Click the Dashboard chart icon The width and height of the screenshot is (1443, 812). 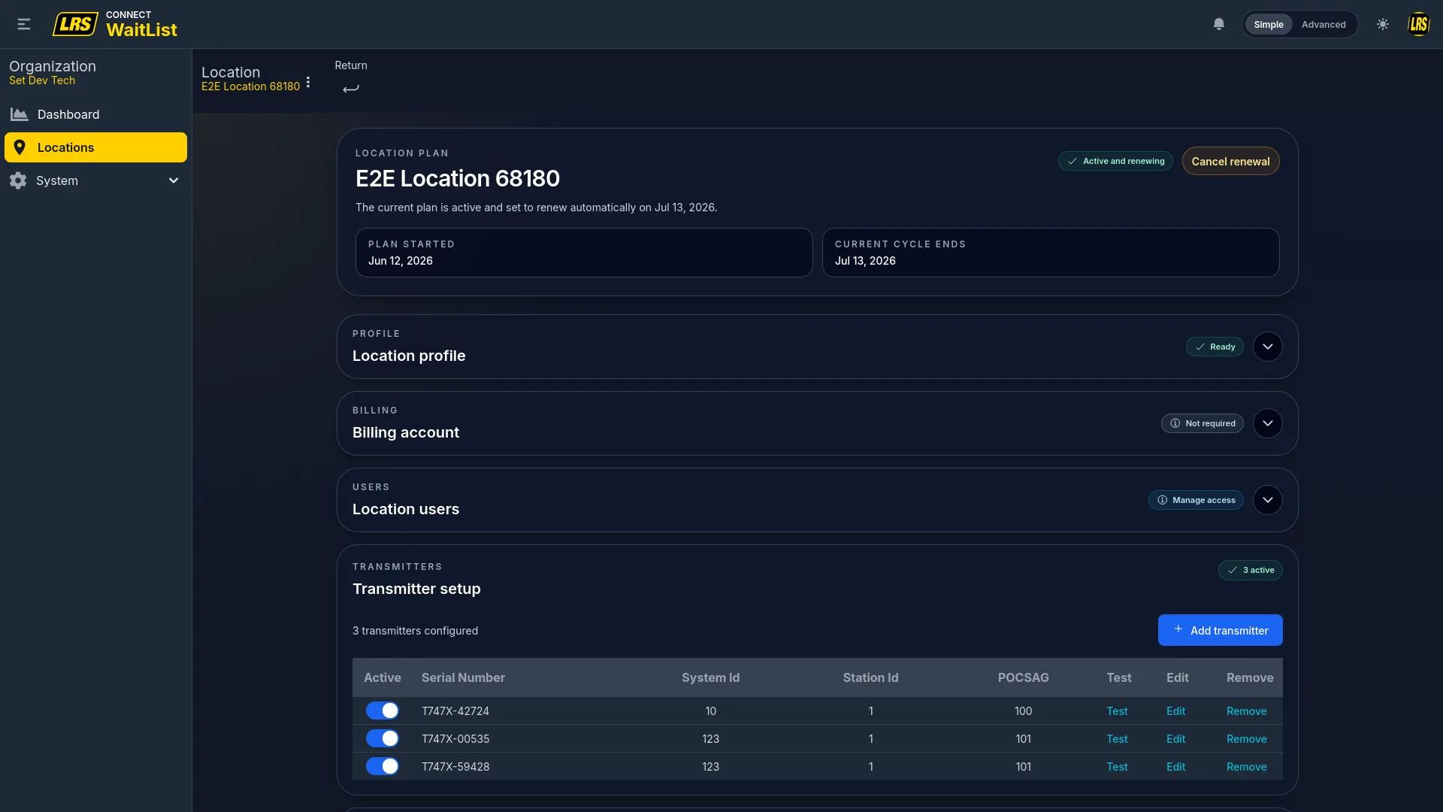tap(20, 114)
